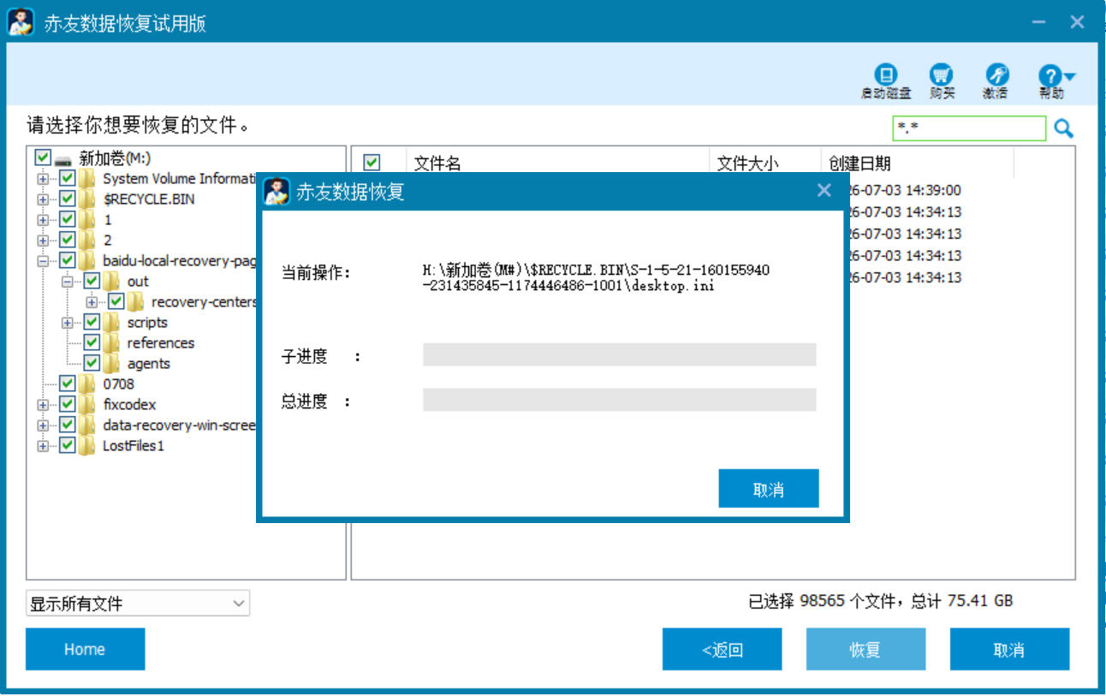Uncheck the baidu-local-recovery folder checkbox
This screenshot has width=1106, height=696.
(x=67, y=261)
